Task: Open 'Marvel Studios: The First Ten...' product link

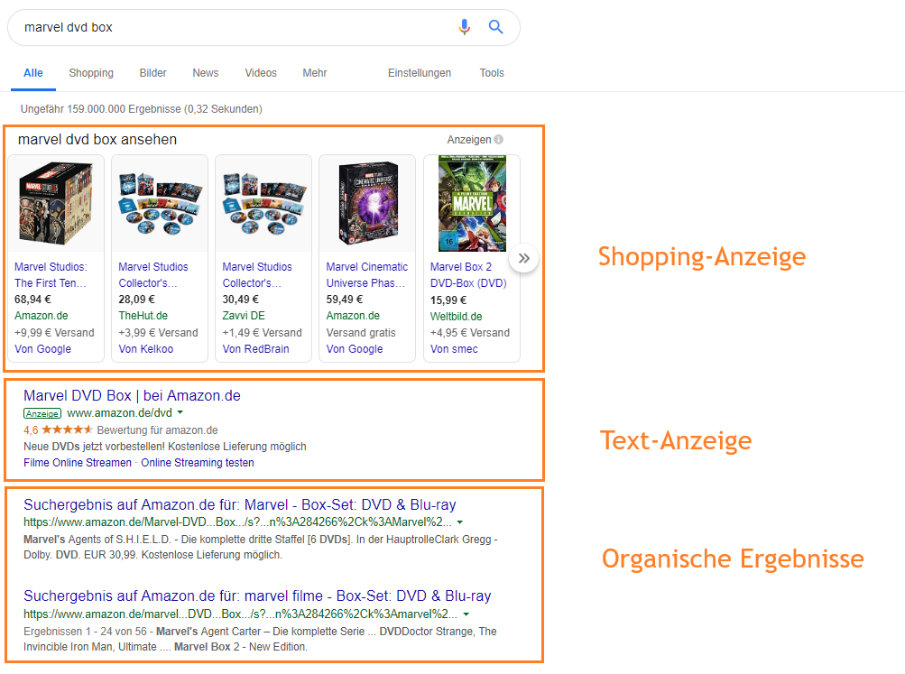Action: tap(51, 275)
